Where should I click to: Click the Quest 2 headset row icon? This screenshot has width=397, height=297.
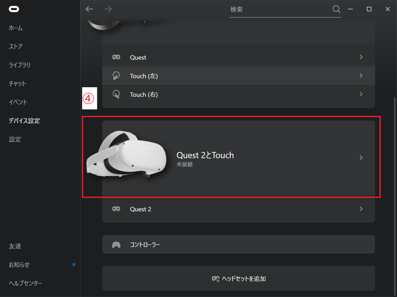(x=116, y=209)
